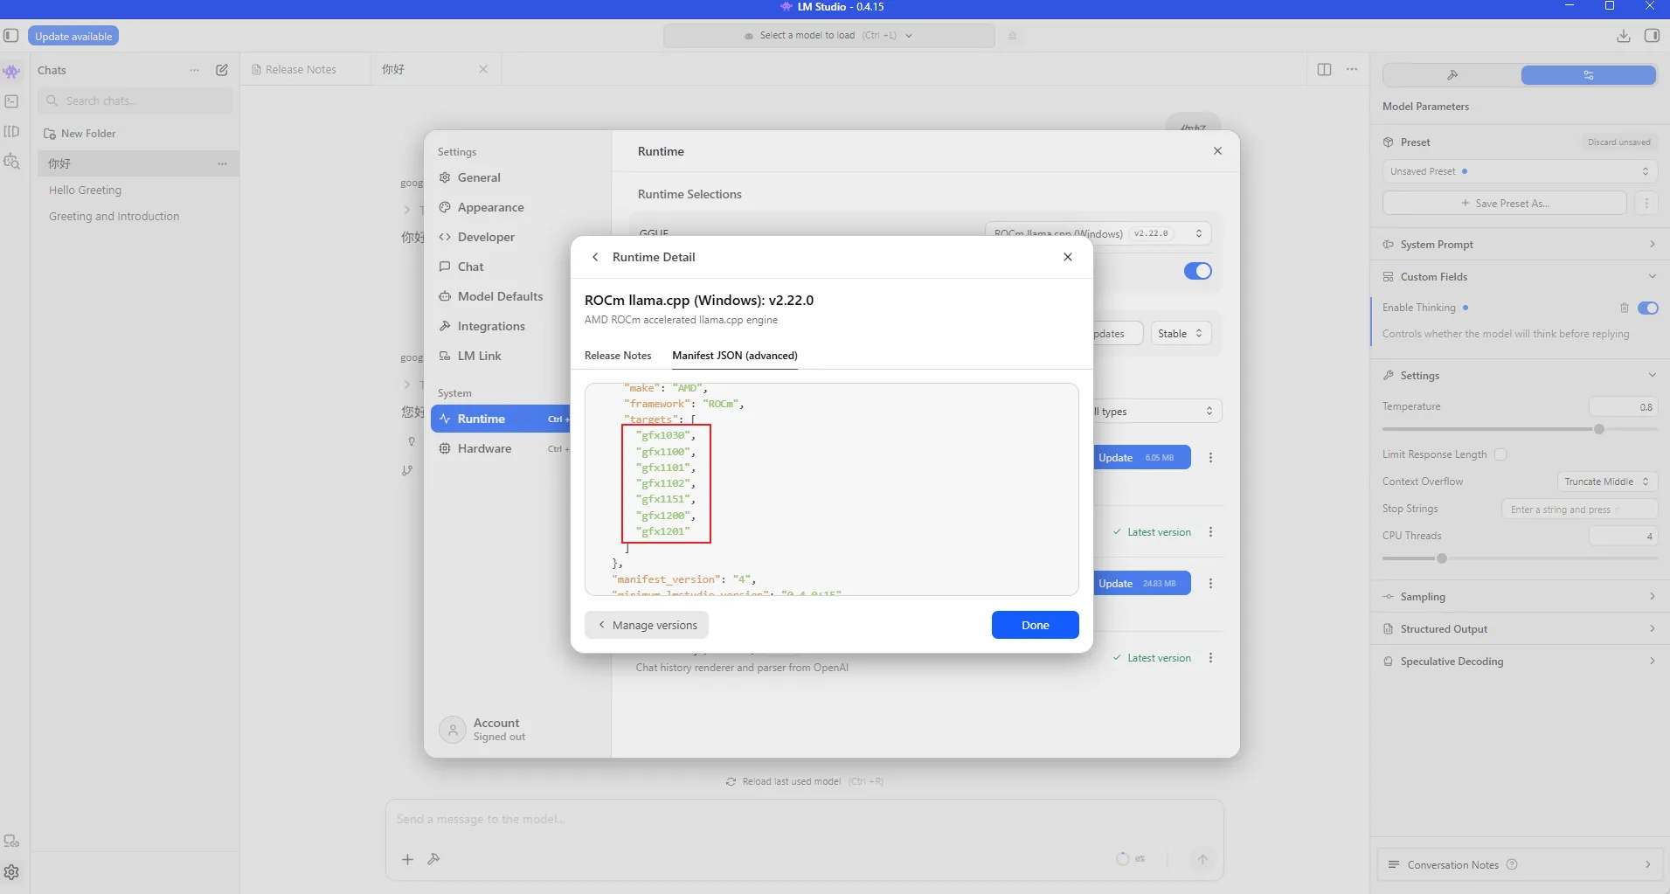
Task: Adjust the CPU Threads slider handle
Action: [1442, 558]
